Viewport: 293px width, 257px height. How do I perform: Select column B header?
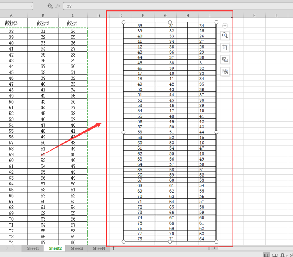click(43, 15)
